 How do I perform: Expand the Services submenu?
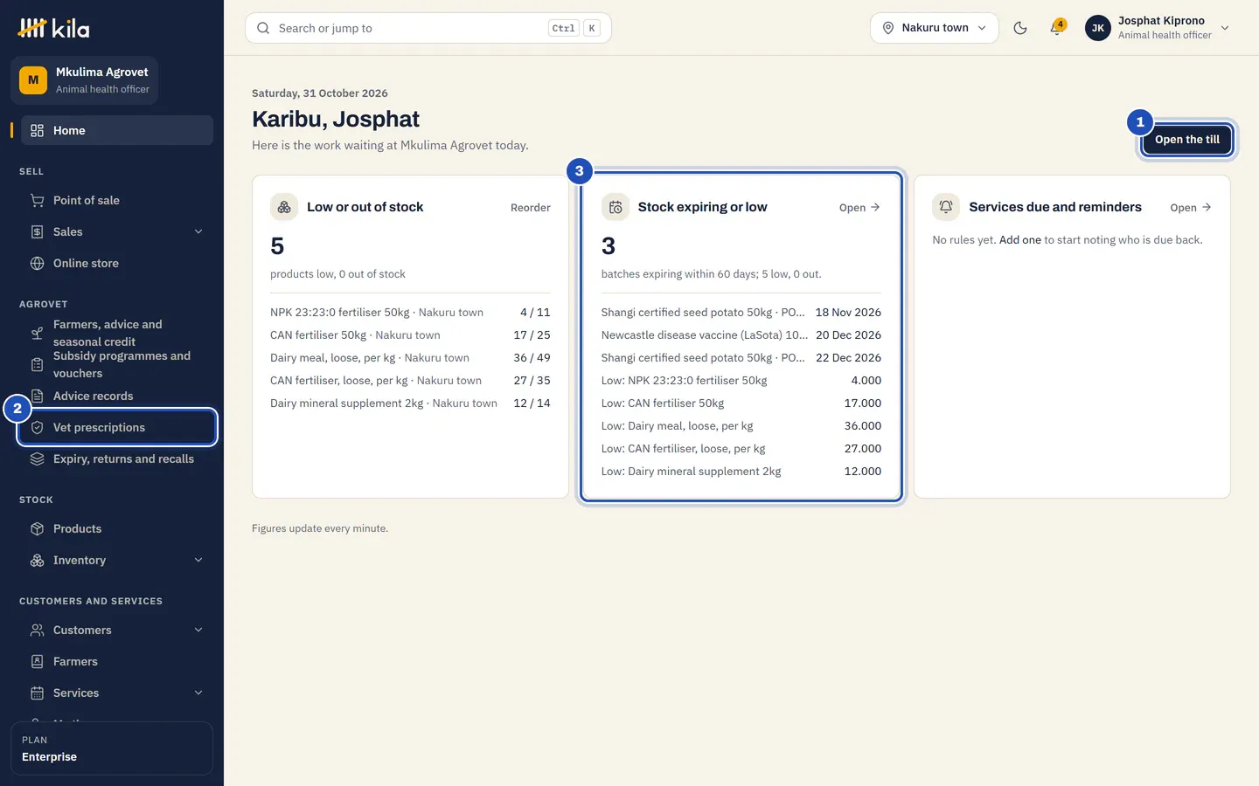198,693
